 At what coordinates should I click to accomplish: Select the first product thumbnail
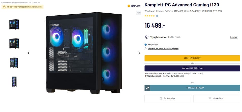point(14,24)
